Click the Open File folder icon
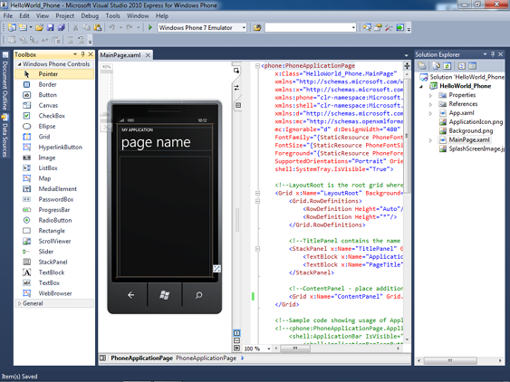Image resolution: width=510 pixels, height=382 pixels. (x=39, y=28)
